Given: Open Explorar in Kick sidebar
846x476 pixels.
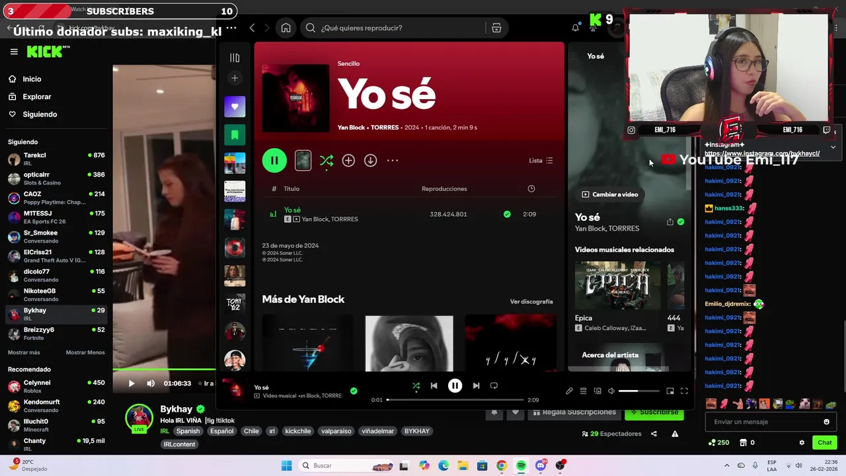Looking at the screenshot, I should (36, 97).
